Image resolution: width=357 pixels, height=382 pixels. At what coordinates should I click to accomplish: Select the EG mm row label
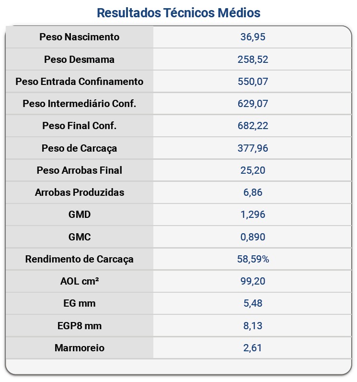click(x=80, y=303)
